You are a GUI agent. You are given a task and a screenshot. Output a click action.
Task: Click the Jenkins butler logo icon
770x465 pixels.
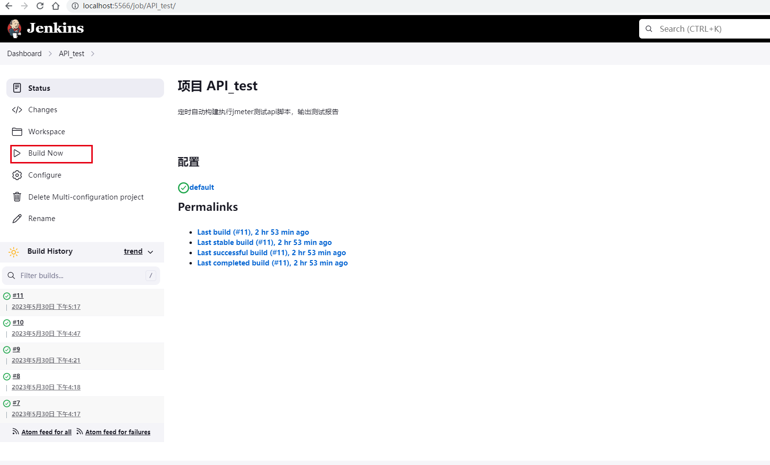point(15,28)
